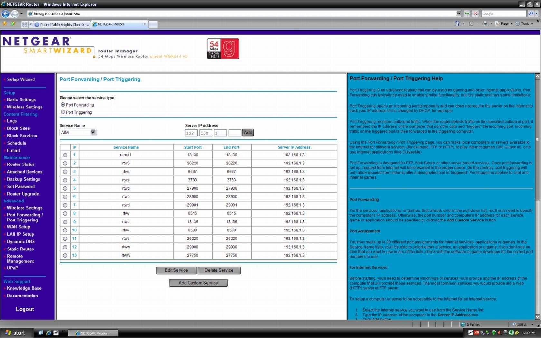Open Favorites Center star icon

coord(5,24)
